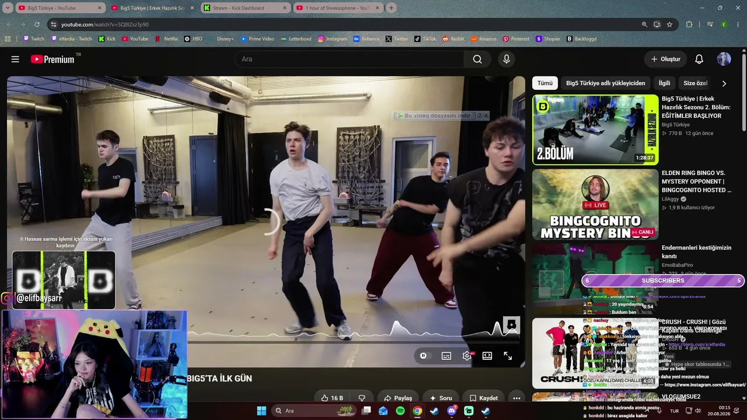
Task: Dislike the BIG5'TA İLK GÜN video
Action: click(362, 398)
